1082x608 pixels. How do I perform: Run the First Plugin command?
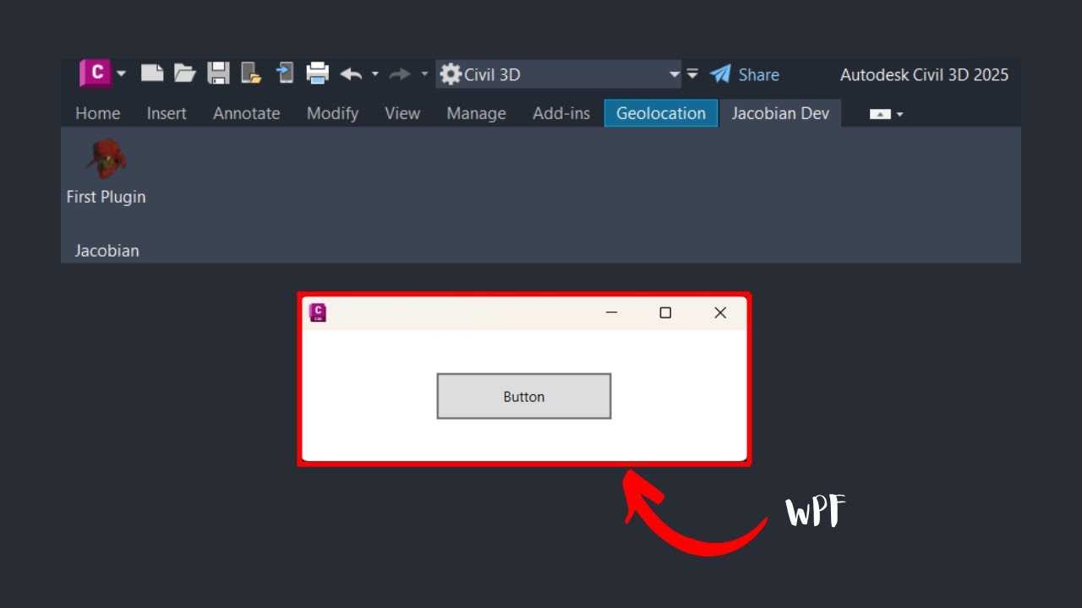[107, 173]
